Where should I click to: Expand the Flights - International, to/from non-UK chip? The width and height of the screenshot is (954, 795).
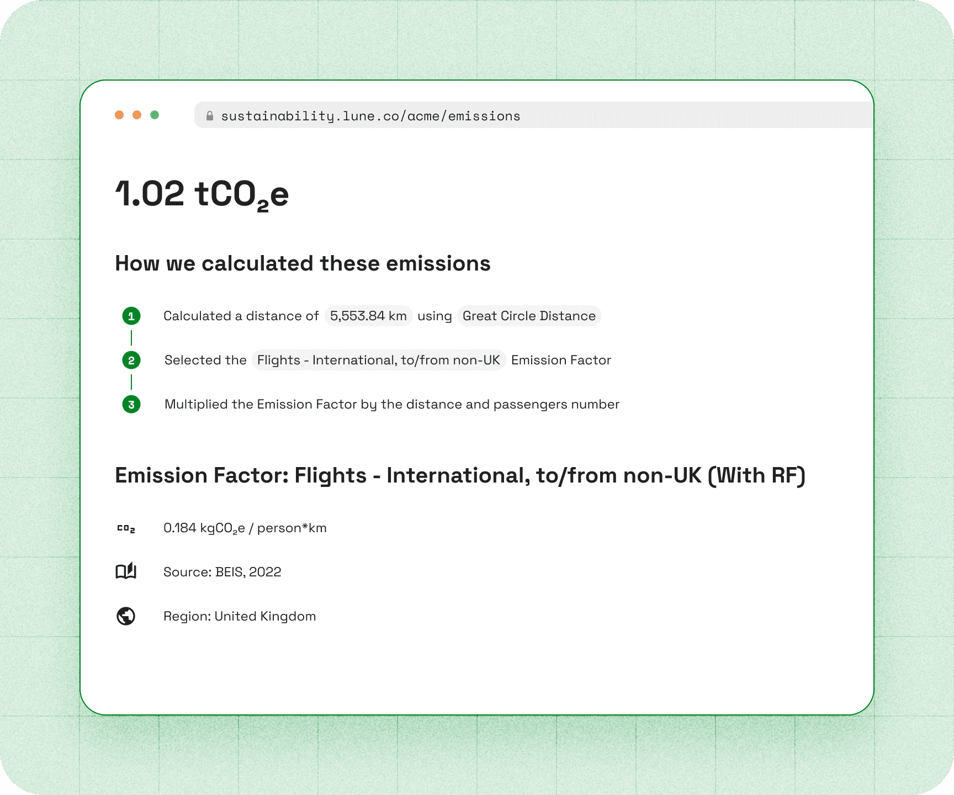pos(379,360)
